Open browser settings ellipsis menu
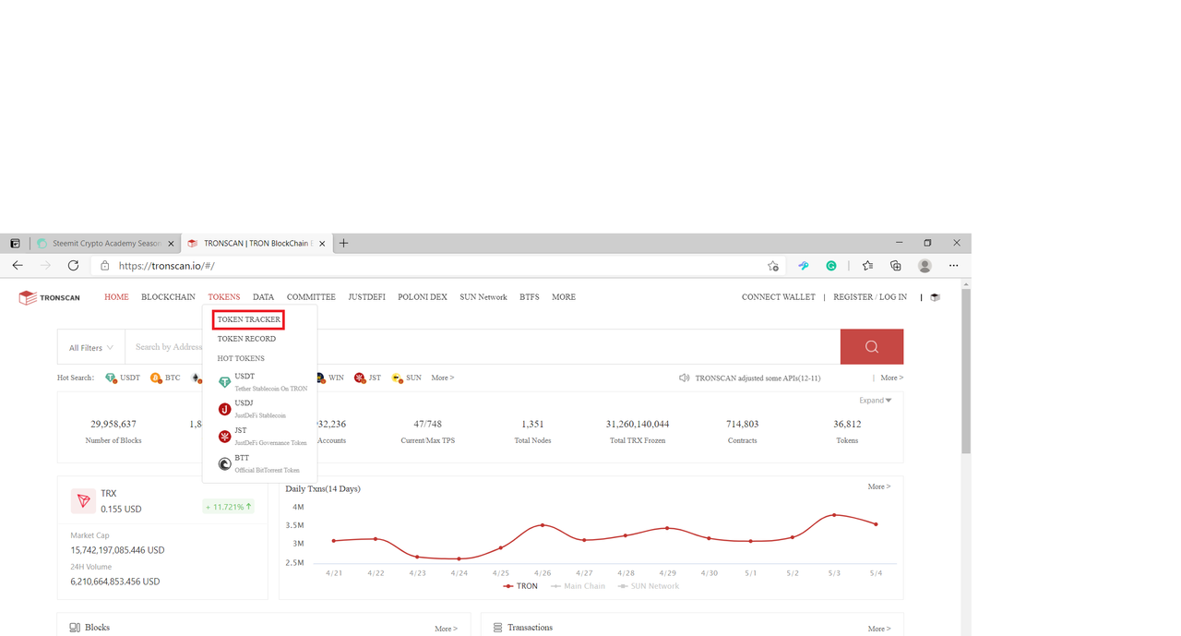This screenshot has height=636, width=1181. coord(953,266)
